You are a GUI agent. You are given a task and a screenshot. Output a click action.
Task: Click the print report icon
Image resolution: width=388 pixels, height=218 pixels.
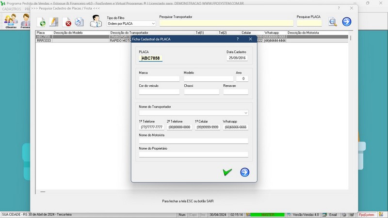pyautogui.click(x=79, y=22)
